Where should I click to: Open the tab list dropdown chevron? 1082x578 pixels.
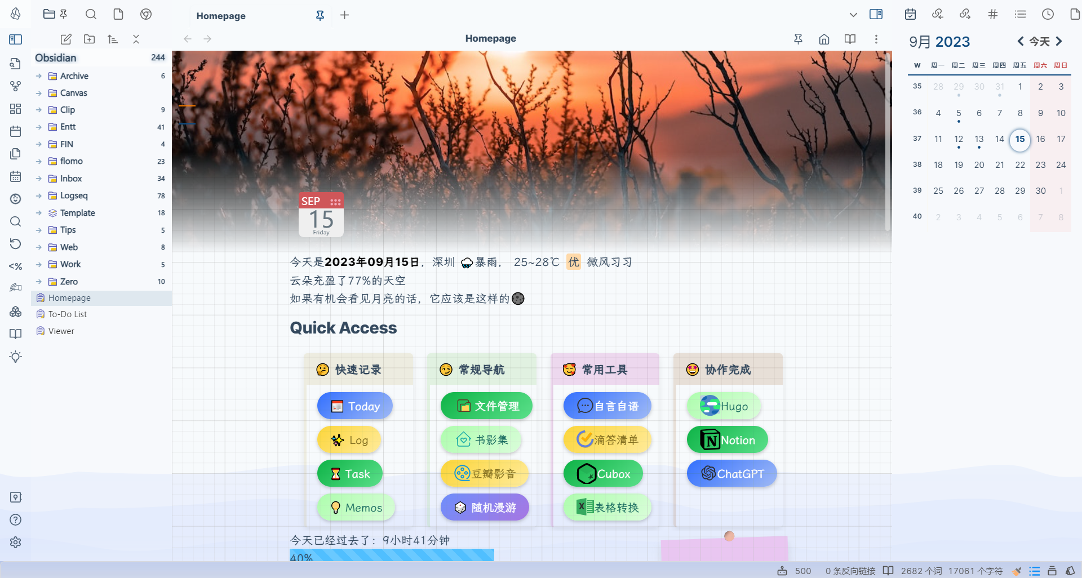[x=853, y=15]
